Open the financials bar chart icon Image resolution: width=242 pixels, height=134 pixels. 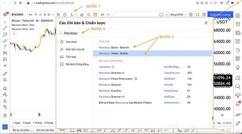click(x=82, y=14)
